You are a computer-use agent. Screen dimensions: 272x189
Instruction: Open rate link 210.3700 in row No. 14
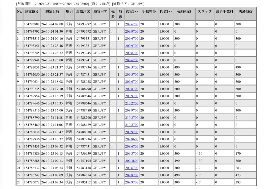[132, 118]
